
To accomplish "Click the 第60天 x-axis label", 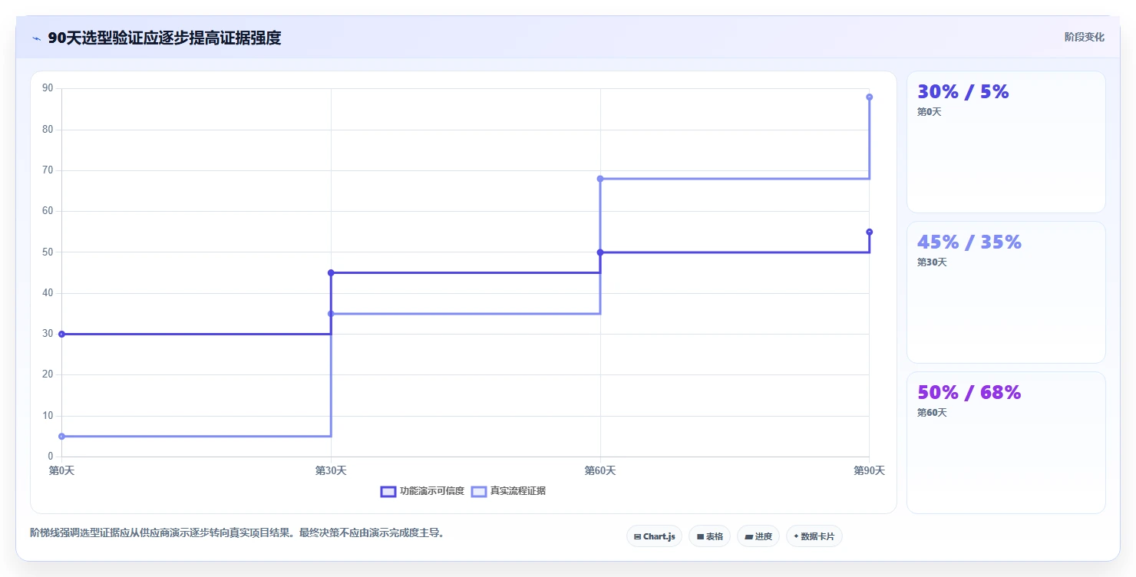I will 600,470.
